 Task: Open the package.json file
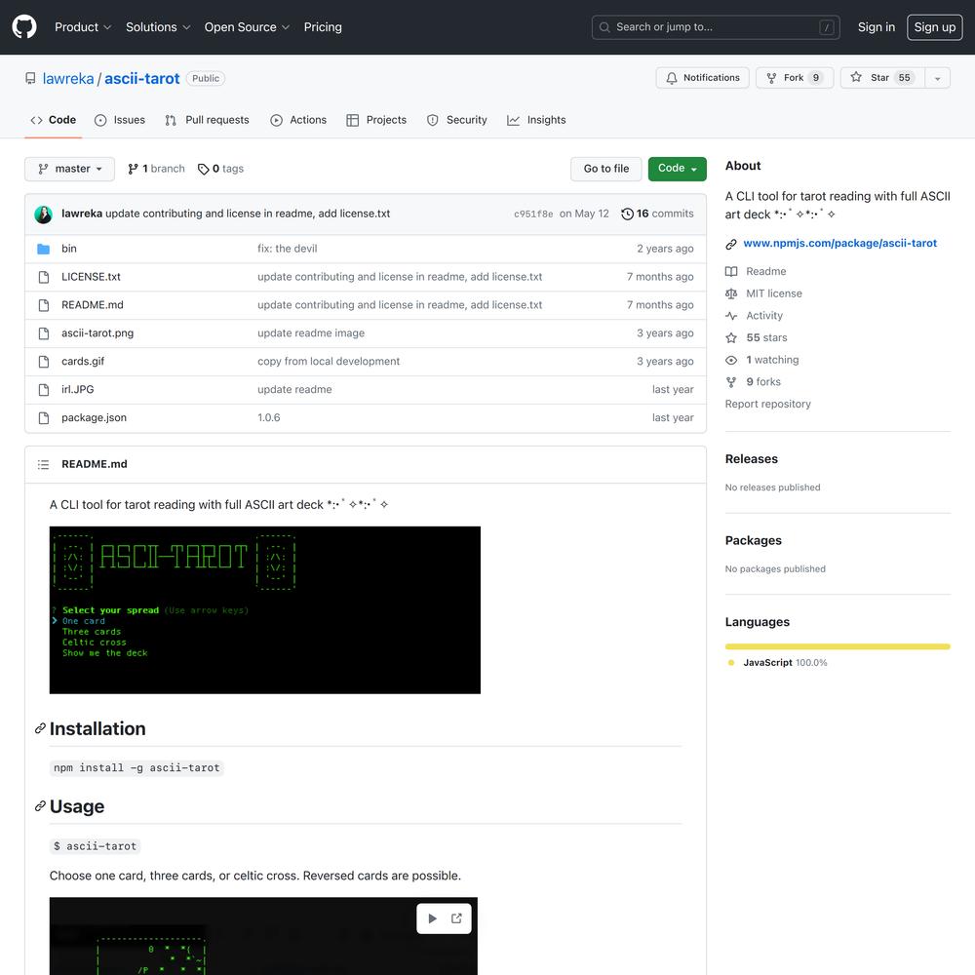[x=94, y=418]
